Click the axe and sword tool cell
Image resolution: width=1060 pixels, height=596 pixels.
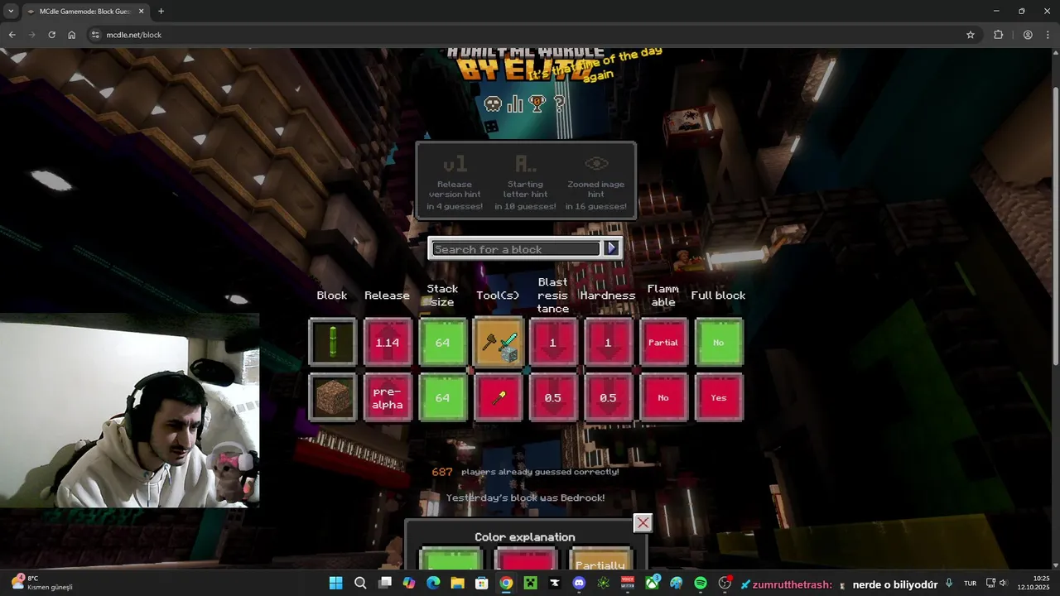pos(499,342)
